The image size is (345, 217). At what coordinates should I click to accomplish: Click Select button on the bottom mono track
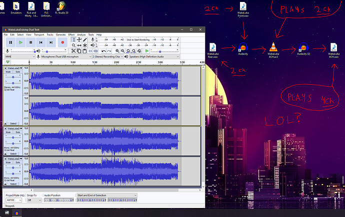13,184
